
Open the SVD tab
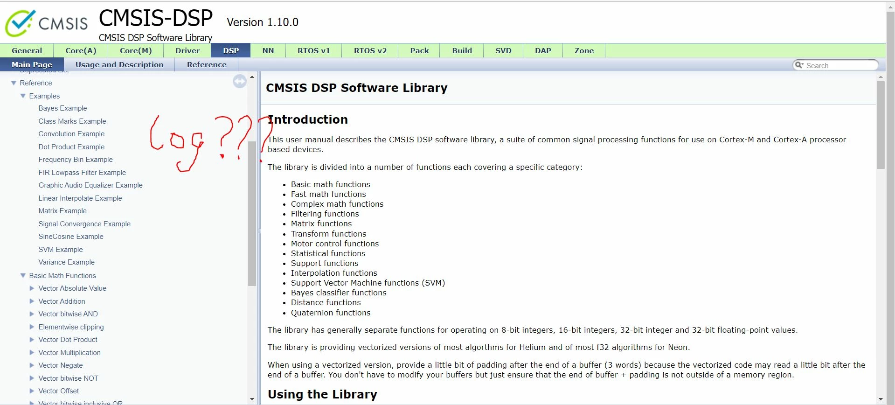click(x=503, y=50)
